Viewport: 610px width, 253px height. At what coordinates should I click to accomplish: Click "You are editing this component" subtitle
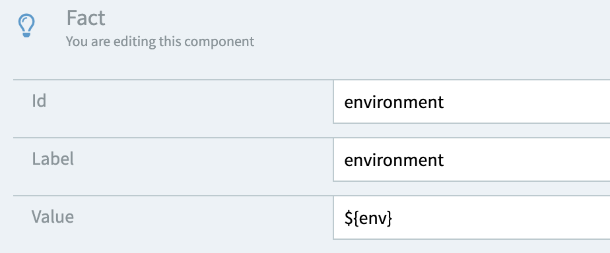click(x=160, y=41)
